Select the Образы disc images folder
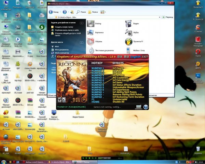Screen dimensions: 205x164 tap(94, 41)
